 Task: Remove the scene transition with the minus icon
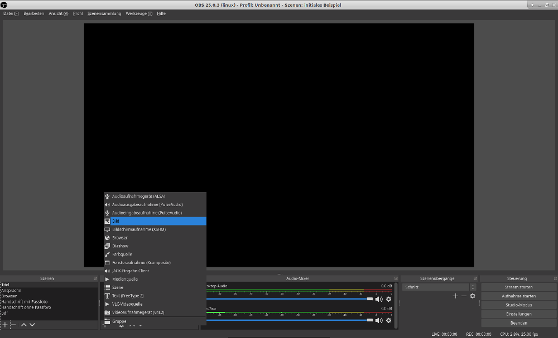click(x=464, y=296)
